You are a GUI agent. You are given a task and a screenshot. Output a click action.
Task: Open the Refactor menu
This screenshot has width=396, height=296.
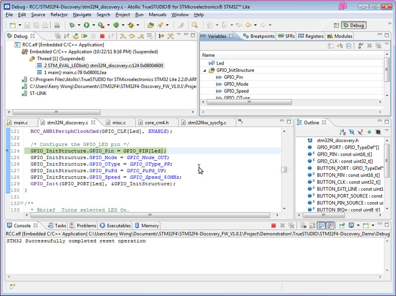point(59,15)
